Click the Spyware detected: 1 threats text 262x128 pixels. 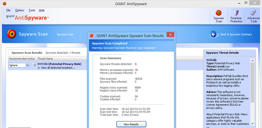tap(63, 53)
